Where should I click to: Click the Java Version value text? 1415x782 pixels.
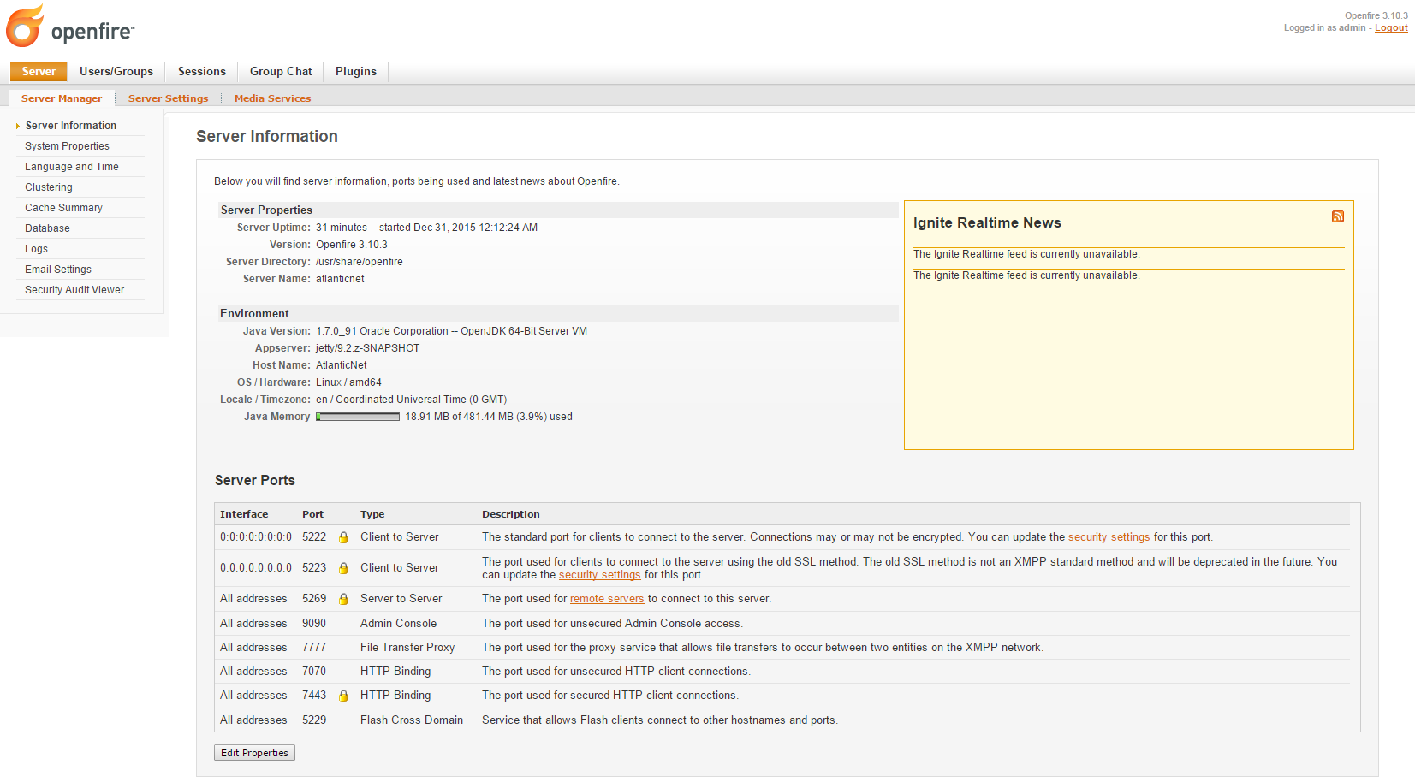point(451,331)
